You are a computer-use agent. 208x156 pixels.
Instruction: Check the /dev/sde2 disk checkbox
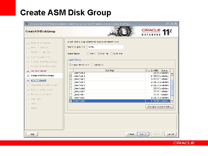[70, 92]
